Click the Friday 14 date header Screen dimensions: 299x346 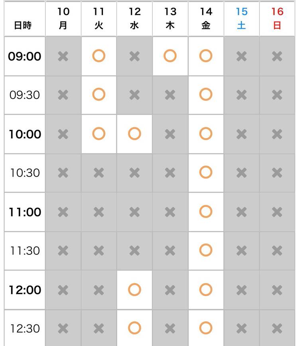(206, 18)
